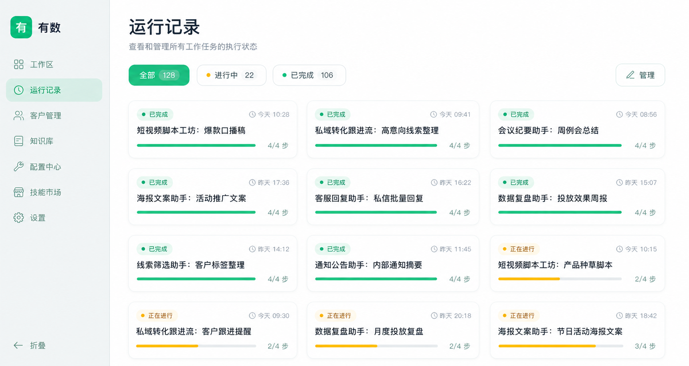Click 私域转化跟进流：客户跟进提醒 title
Image resolution: width=689 pixels, height=366 pixels.
pos(194,331)
